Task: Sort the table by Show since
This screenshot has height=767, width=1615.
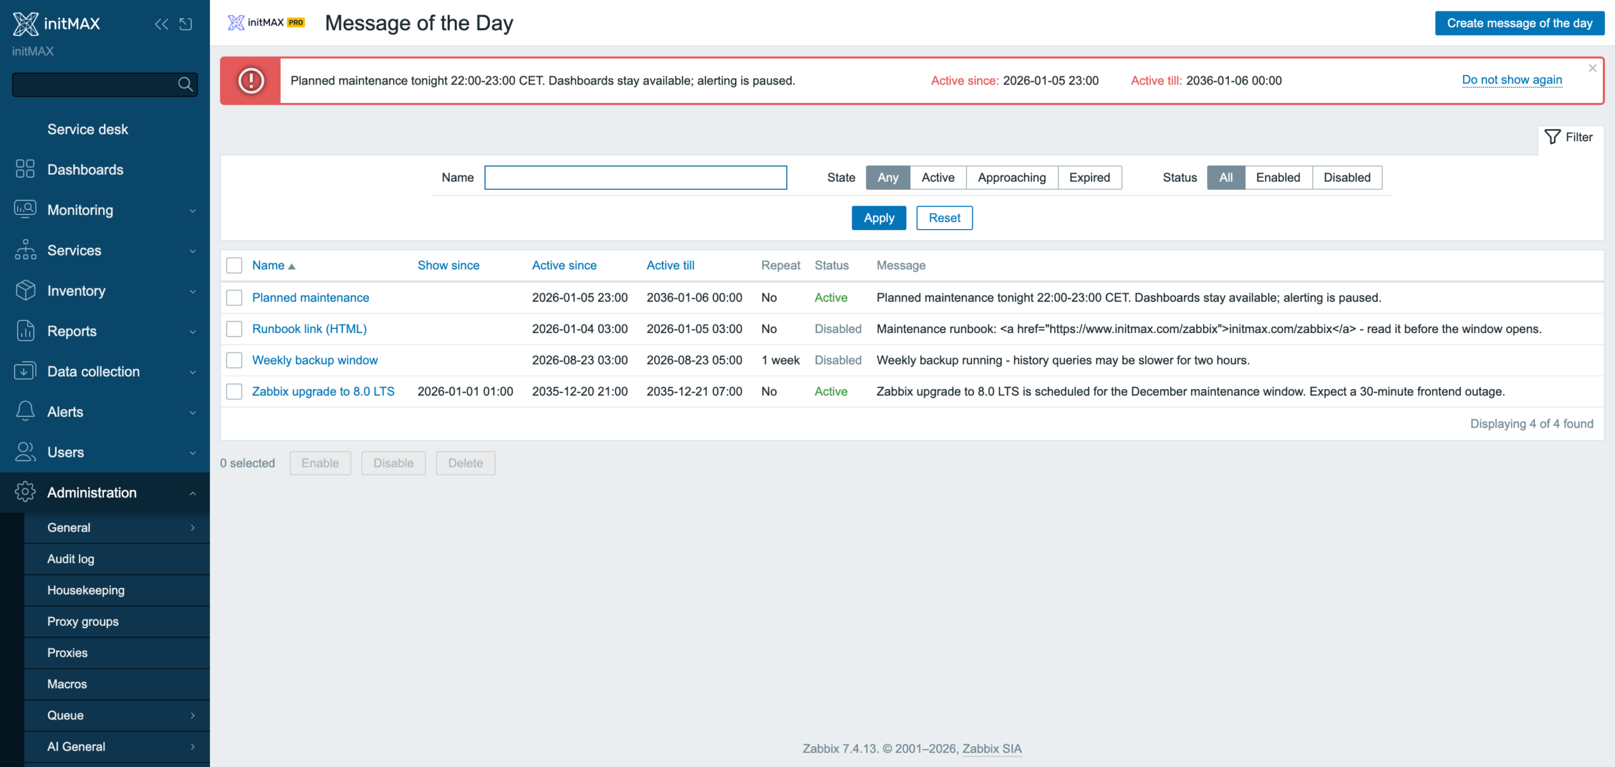Action: coord(449,266)
